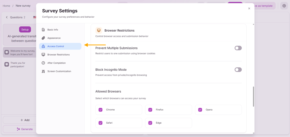Click the Appearance paperclip icon
Screen dimensions: 290x137
pyautogui.click(x=43, y=38)
